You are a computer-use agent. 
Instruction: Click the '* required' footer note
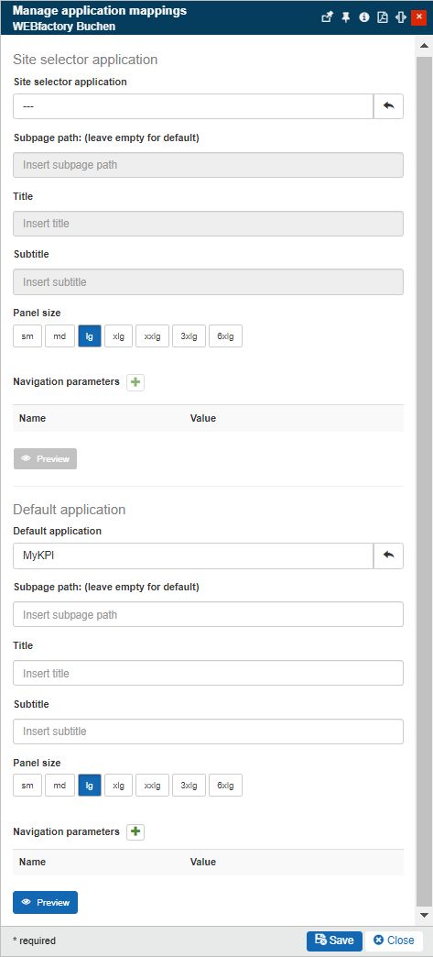click(x=34, y=941)
